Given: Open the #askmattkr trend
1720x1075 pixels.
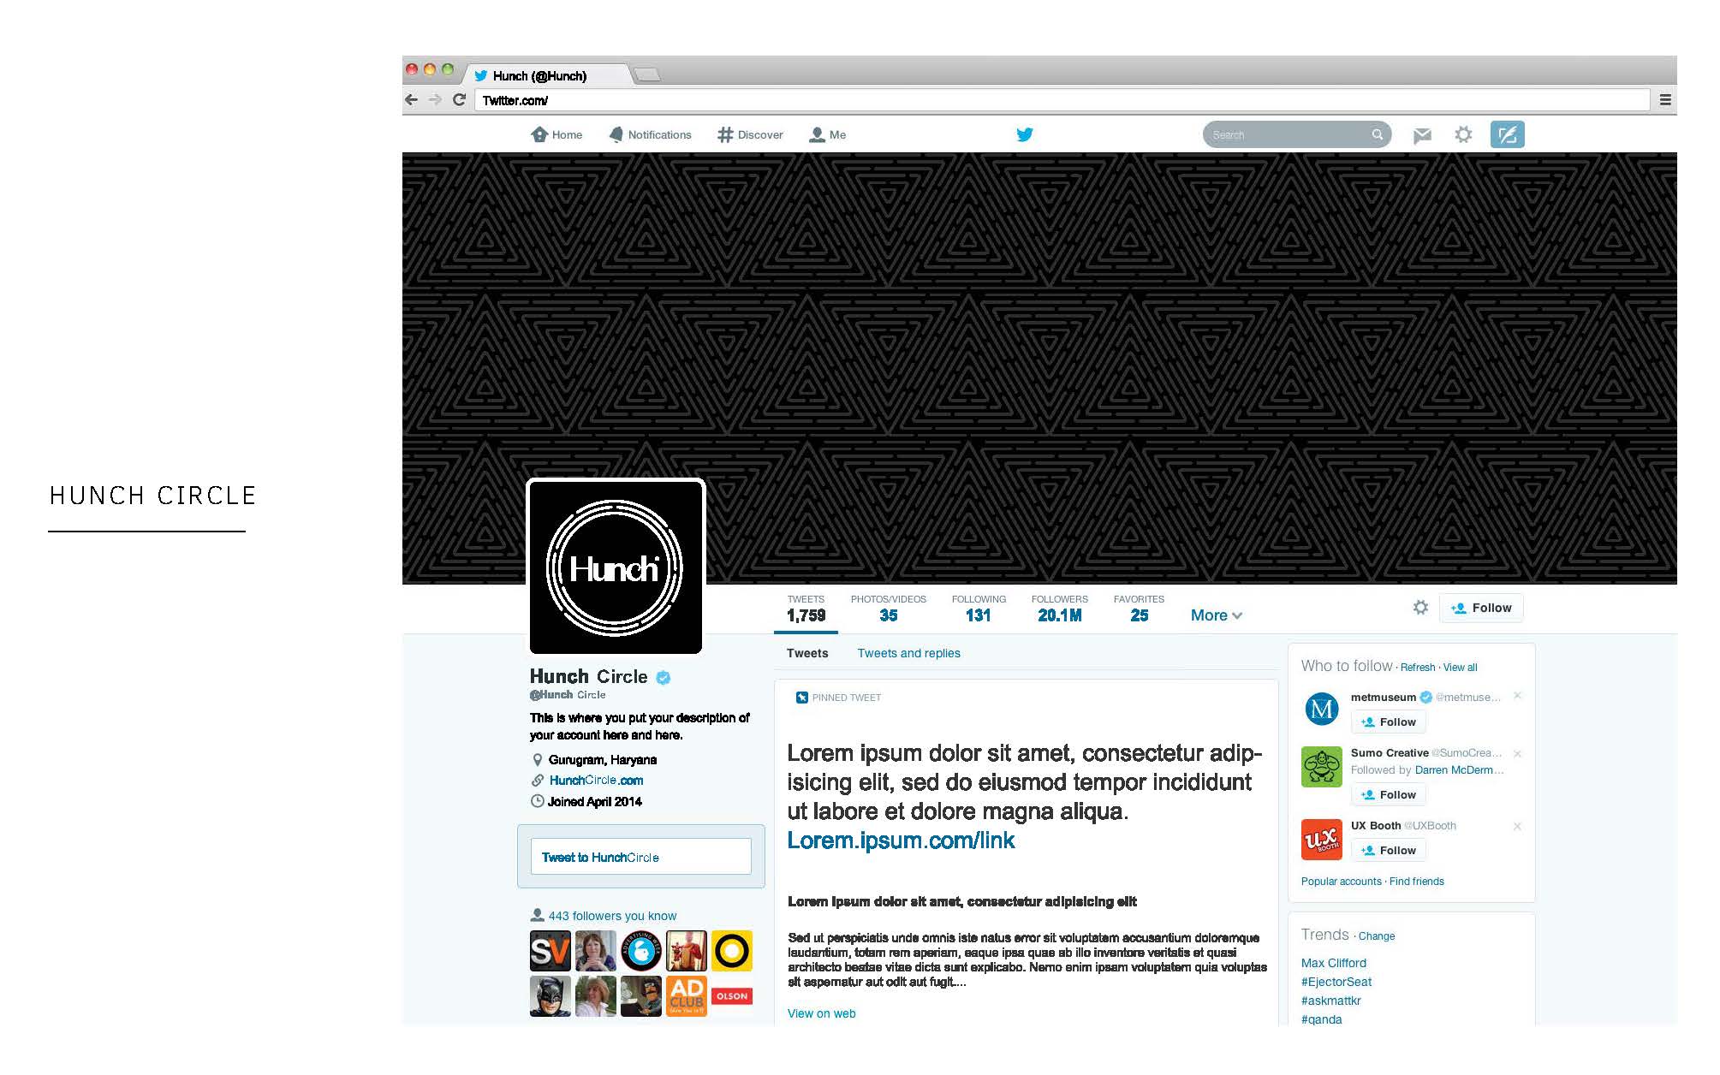Looking at the screenshot, I should pos(1330,1001).
